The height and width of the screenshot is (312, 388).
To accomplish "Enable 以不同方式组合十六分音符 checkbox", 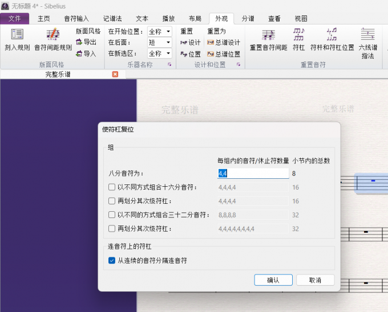I will pyautogui.click(x=112, y=187).
